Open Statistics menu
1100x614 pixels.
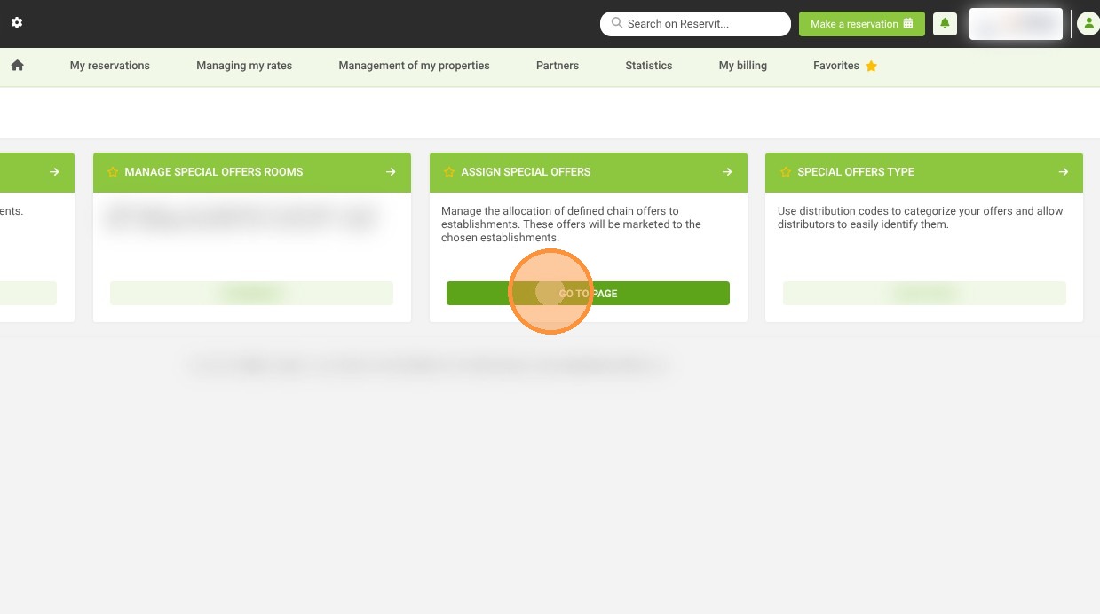pyautogui.click(x=649, y=66)
